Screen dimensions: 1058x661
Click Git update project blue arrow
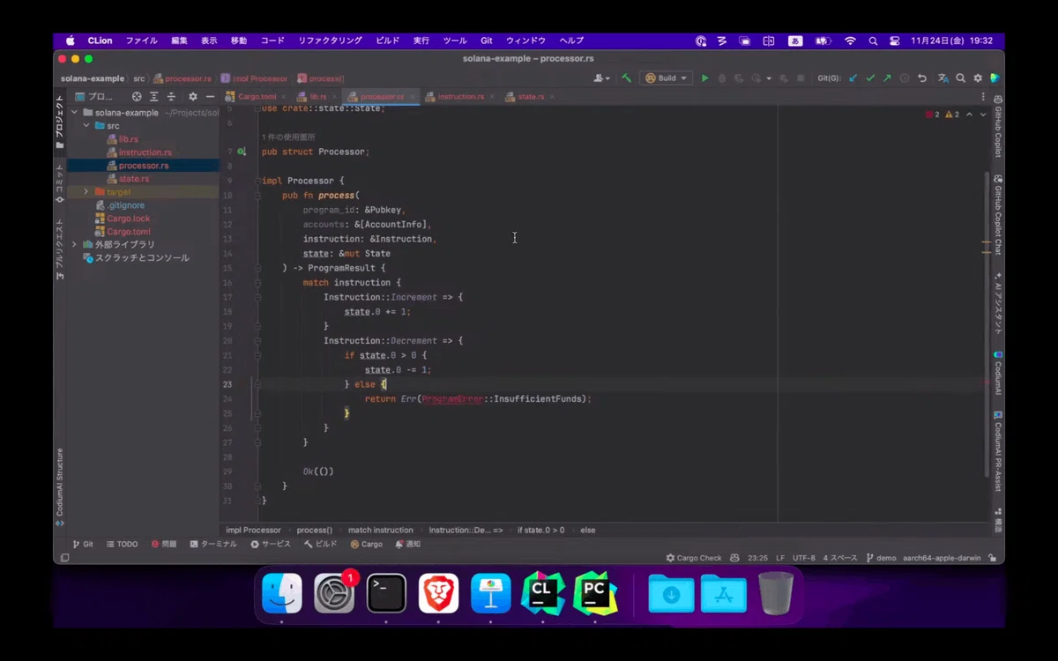click(x=853, y=78)
